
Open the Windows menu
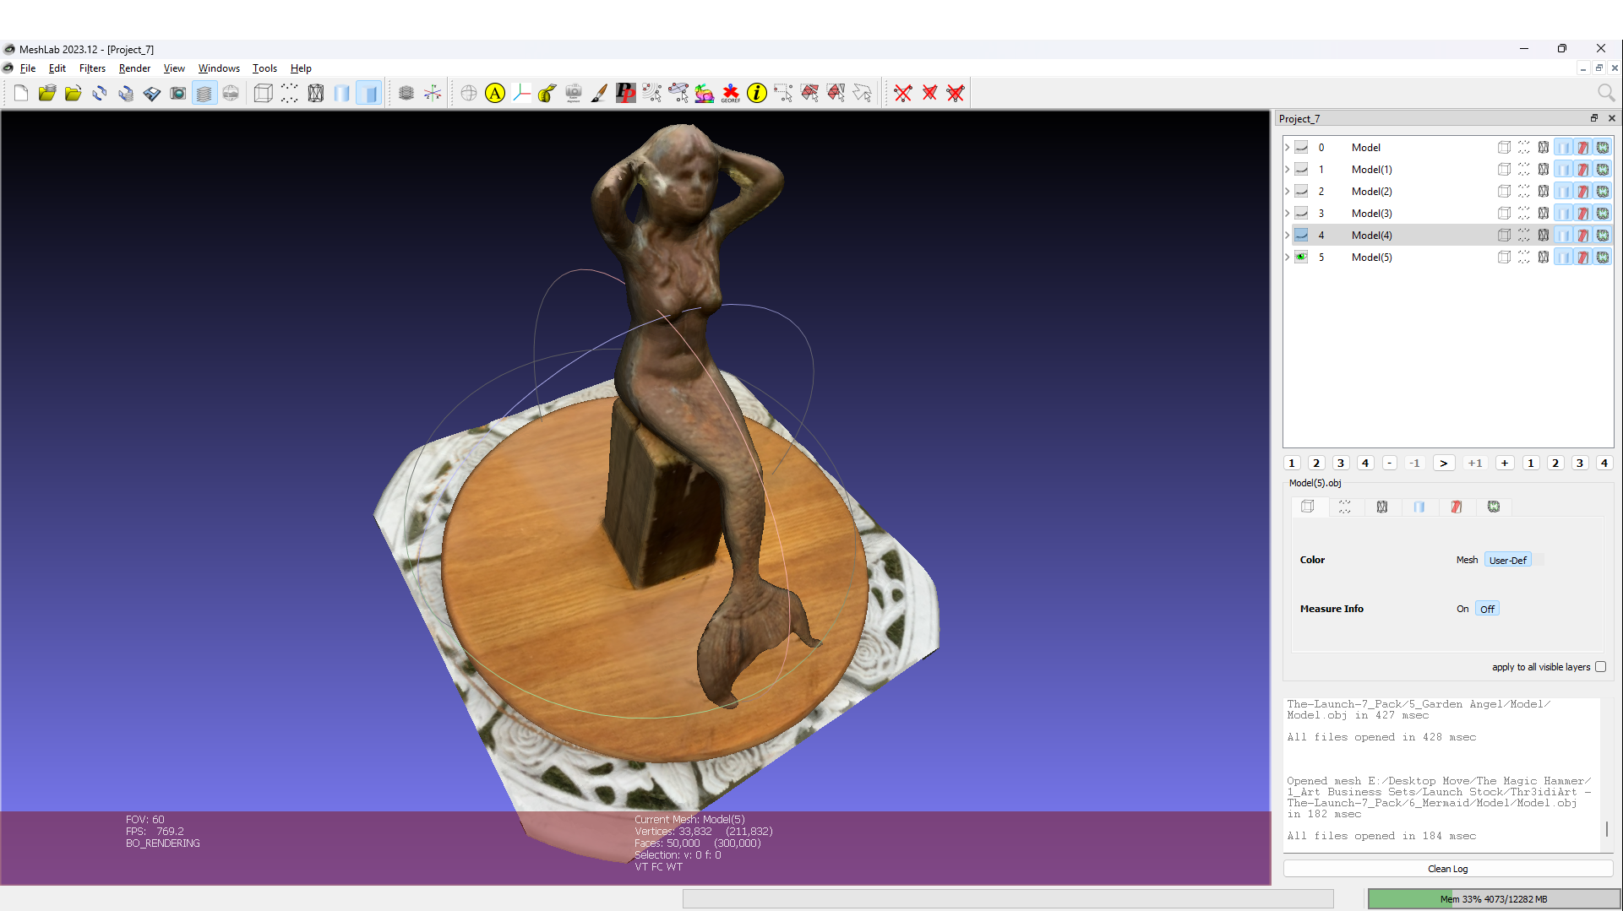(x=219, y=68)
